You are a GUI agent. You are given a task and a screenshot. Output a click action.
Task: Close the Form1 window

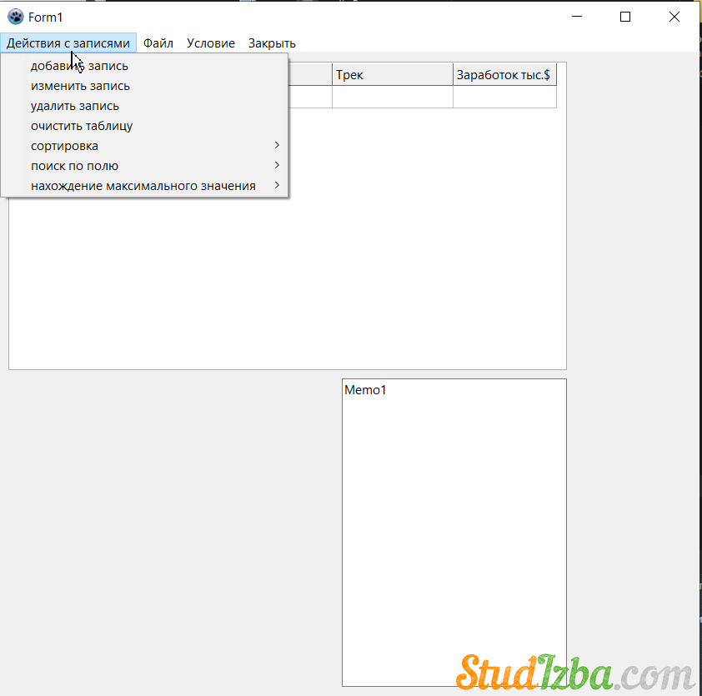pyautogui.click(x=674, y=17)
